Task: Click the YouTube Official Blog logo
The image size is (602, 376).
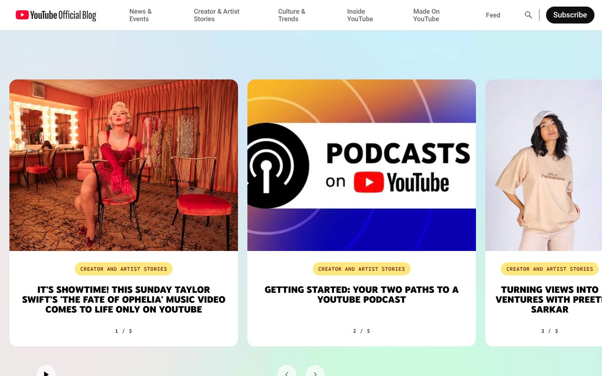Action: tap(55, 15)
